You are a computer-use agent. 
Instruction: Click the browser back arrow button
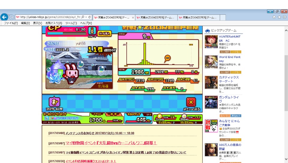(x=4, y=17)
